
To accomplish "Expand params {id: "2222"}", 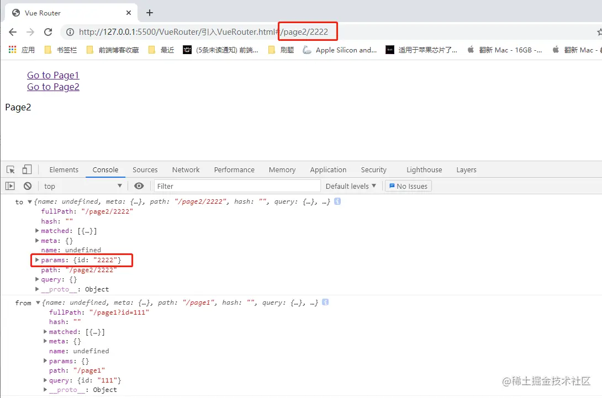I will pyautogui.click(x=37, y=260).
